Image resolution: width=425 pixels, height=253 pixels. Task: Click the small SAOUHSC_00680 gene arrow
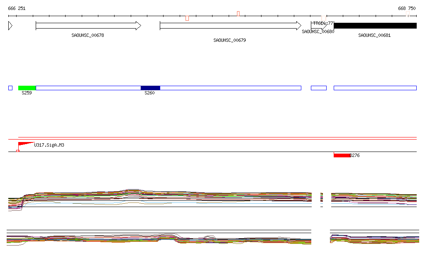coord(319,26)
